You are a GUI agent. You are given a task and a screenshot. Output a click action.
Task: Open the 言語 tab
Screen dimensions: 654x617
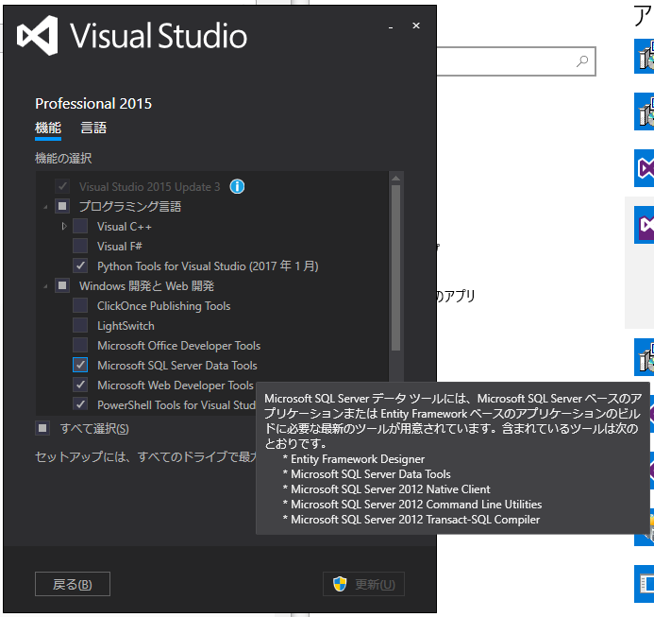pos(93,129)
